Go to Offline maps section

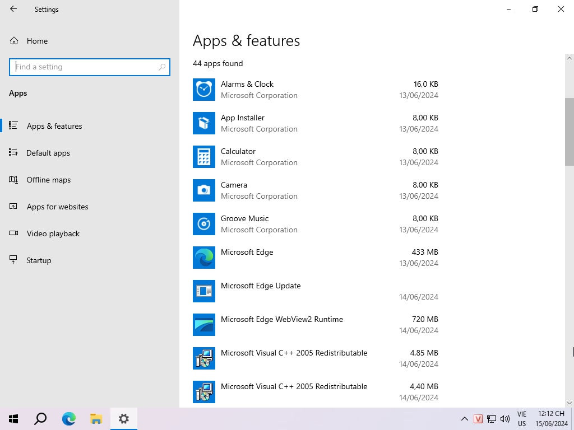click(x=49, y=180)
